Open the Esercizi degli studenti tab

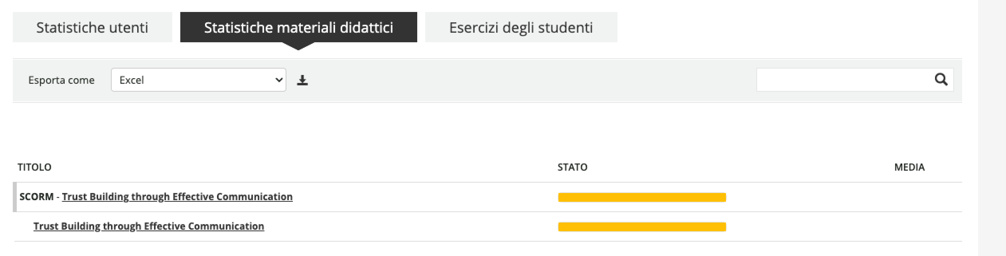click(521, 27)
